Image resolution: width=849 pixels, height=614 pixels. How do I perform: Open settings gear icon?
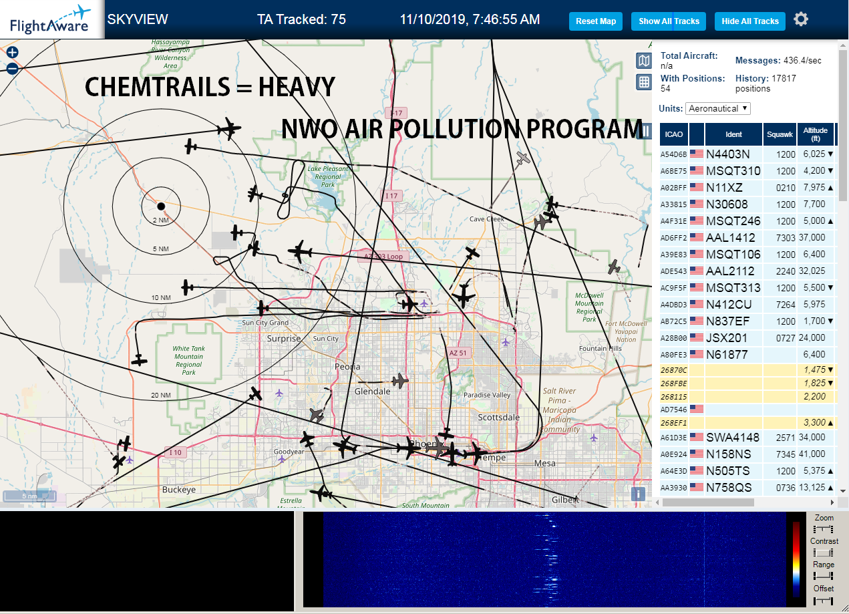click(801, 19)
